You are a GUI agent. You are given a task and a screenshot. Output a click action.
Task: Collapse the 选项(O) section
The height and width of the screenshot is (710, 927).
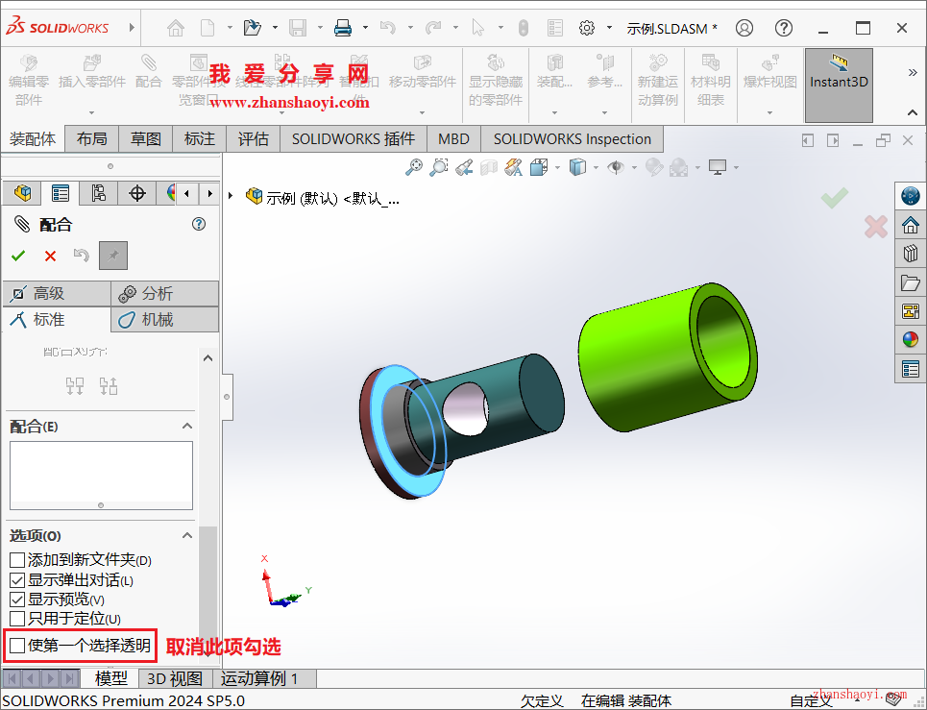187,535
